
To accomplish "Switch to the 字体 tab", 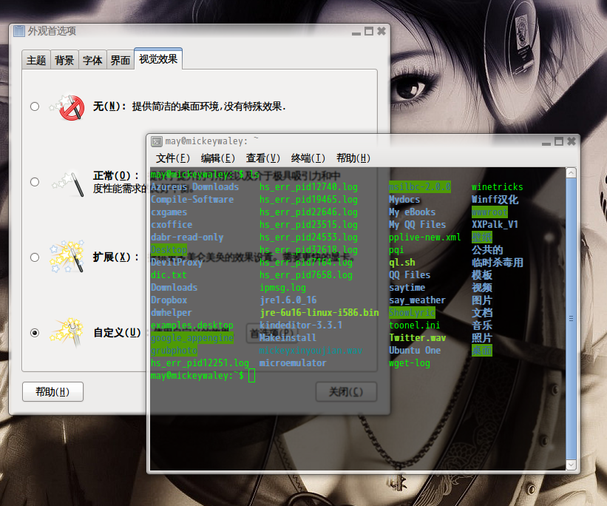I will 92,60.
